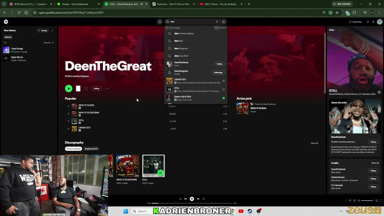
Task: Select the 'deep throat singing' search suggestion
Action: tap(196, 33)
